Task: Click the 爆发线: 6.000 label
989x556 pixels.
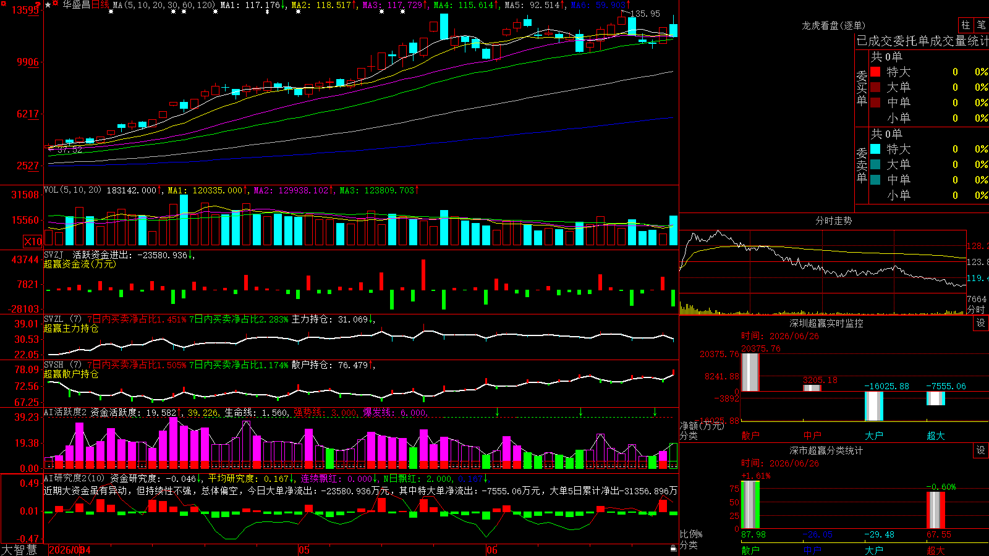Action: click(395, 412)
